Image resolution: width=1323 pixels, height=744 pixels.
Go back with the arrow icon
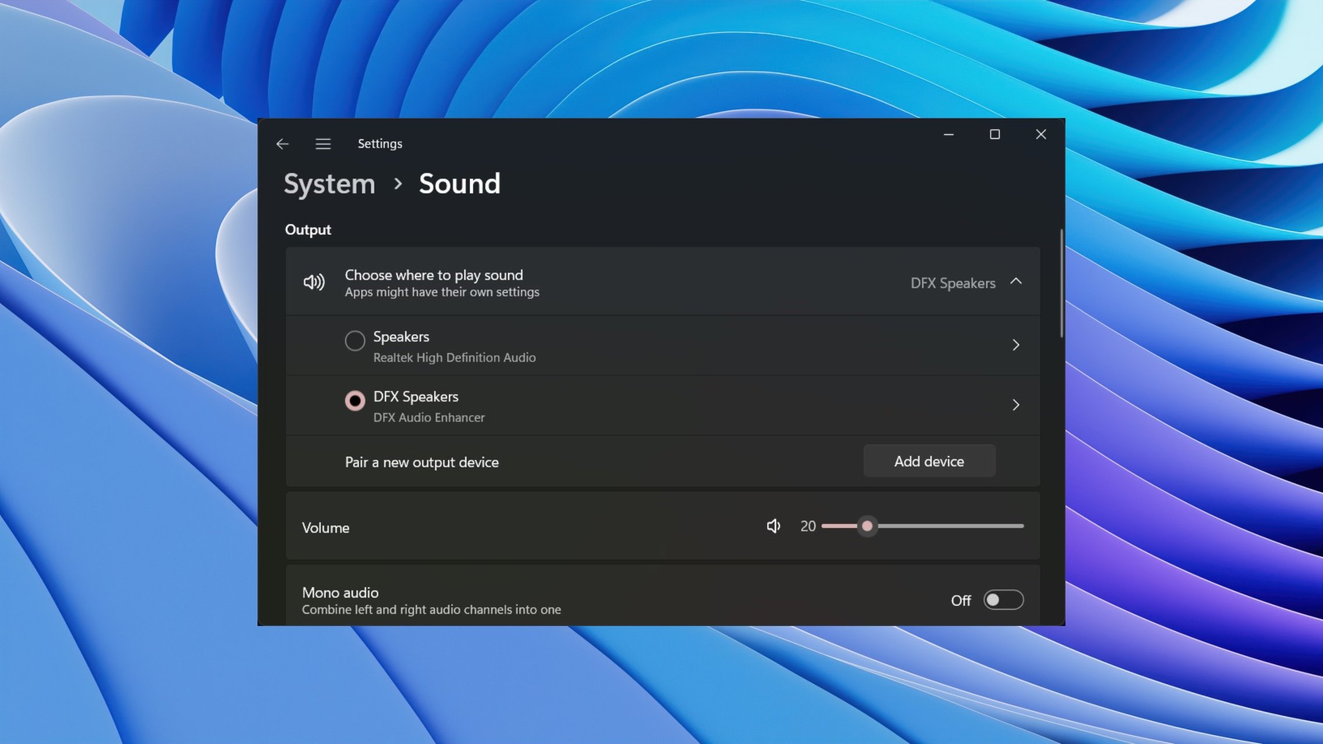click(x=283, y=144)
